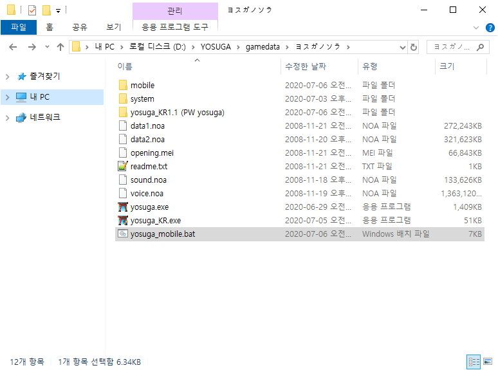Expand the 네트워크 tree node
Screen dimensions: 498x370
[x=8, y=118]
